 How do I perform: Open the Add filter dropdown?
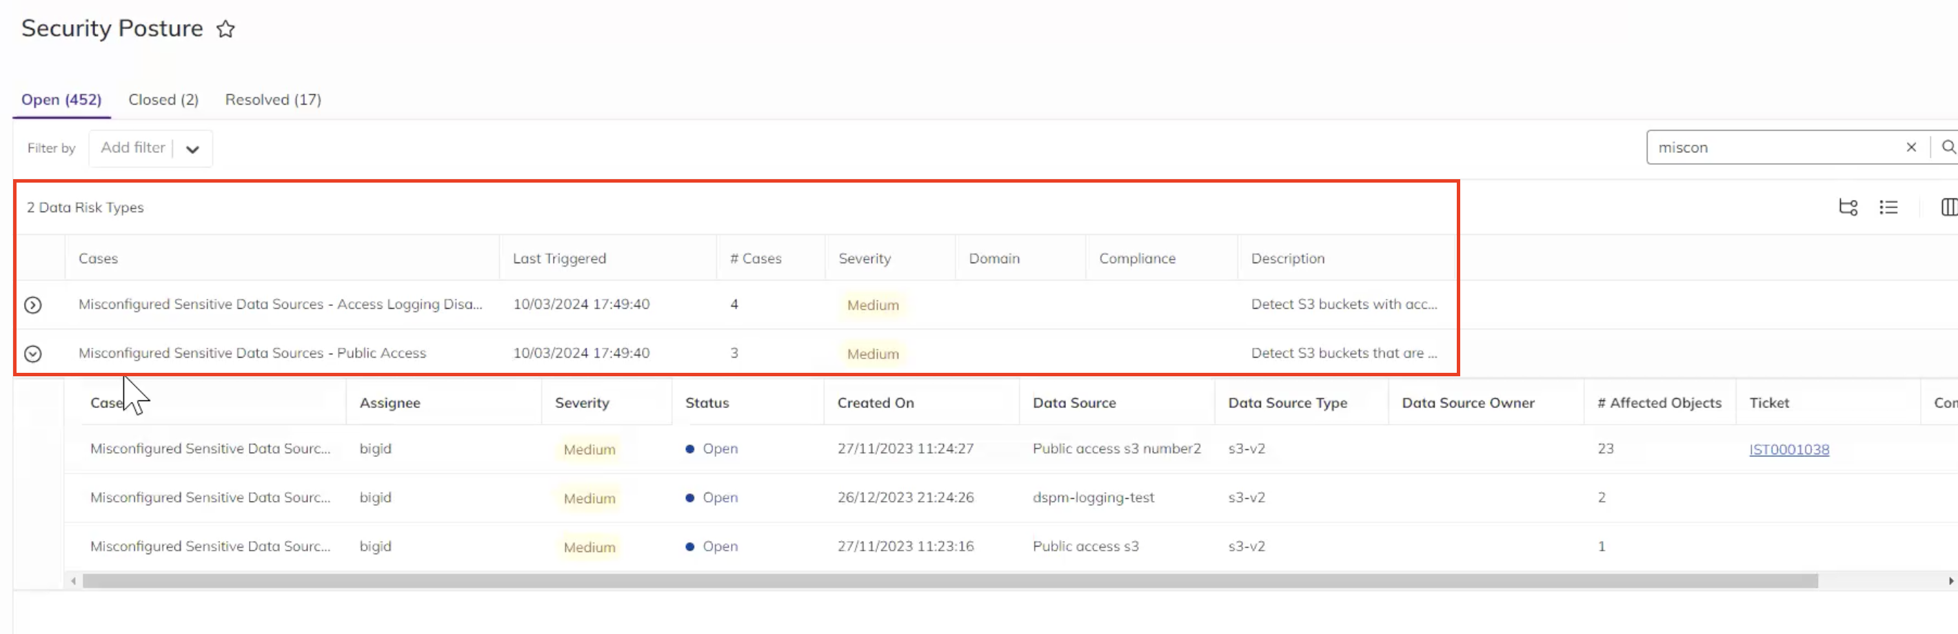192,149
